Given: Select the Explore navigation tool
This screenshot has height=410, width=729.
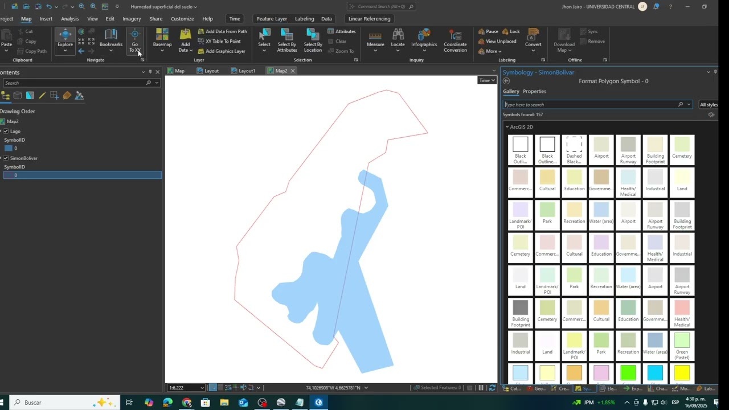Looking at the screenshot, I should pos(65,40).
